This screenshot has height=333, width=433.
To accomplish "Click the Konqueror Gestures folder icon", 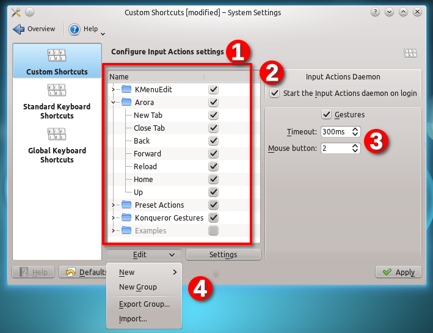I will coord(126,218).
